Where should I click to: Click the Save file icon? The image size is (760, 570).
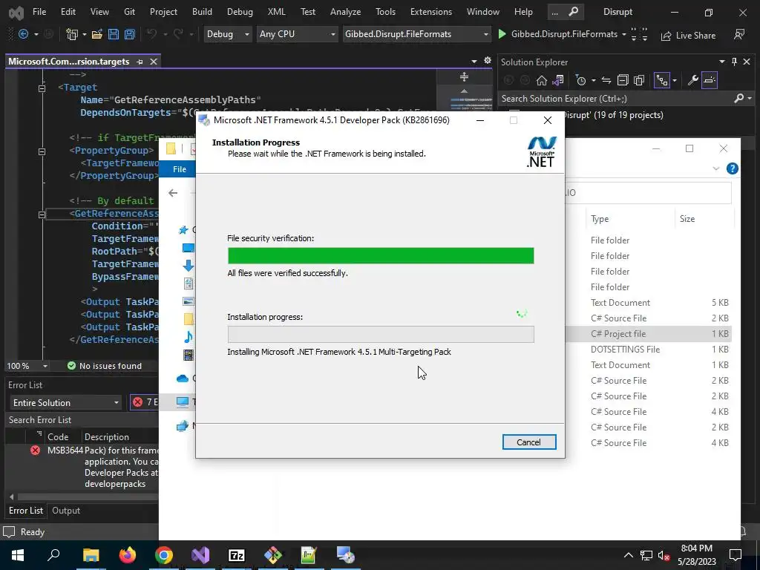[x=114, y=34]
